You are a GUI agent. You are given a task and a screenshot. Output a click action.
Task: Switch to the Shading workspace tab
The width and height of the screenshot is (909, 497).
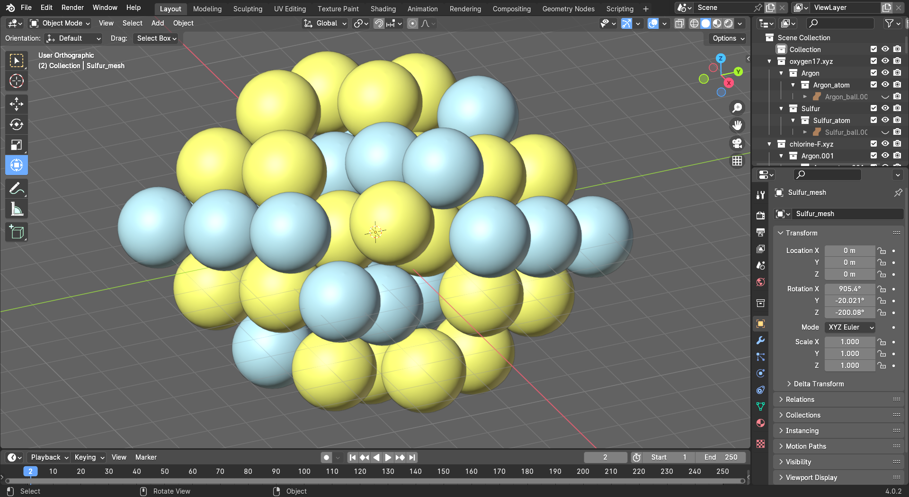383,9
